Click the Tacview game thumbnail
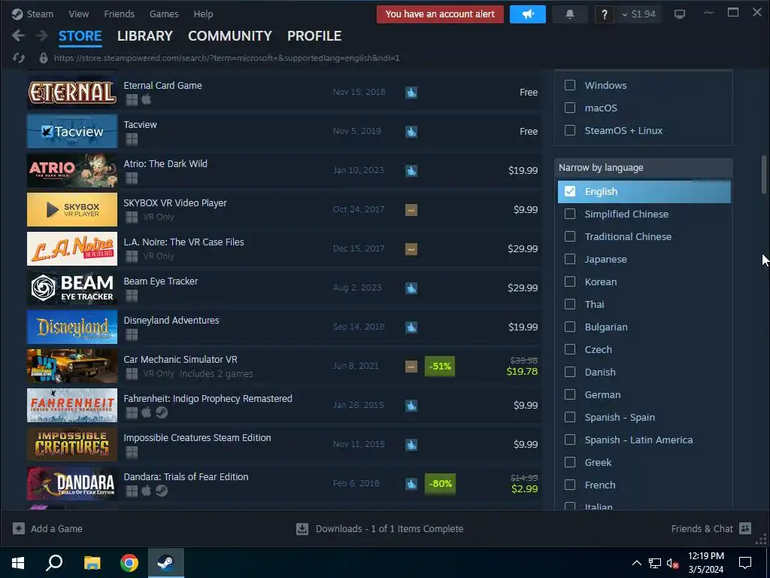This screenshot has width=770, height=578. tap(72, 131)
